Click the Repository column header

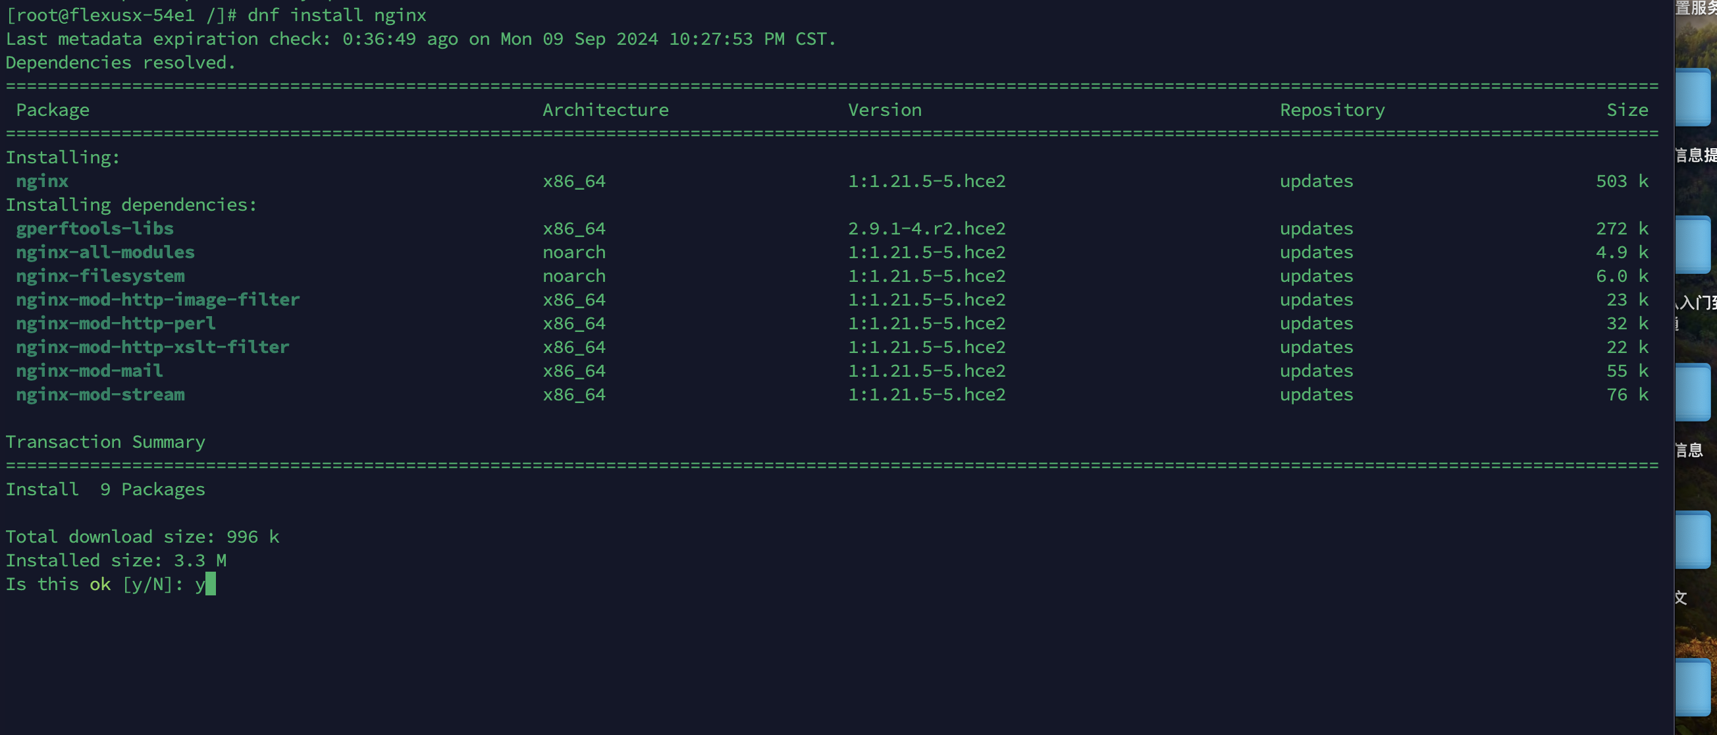pyautogui.click(x=1332, y=110)
